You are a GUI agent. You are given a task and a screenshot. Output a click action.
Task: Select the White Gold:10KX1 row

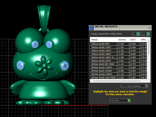point(118,67)
